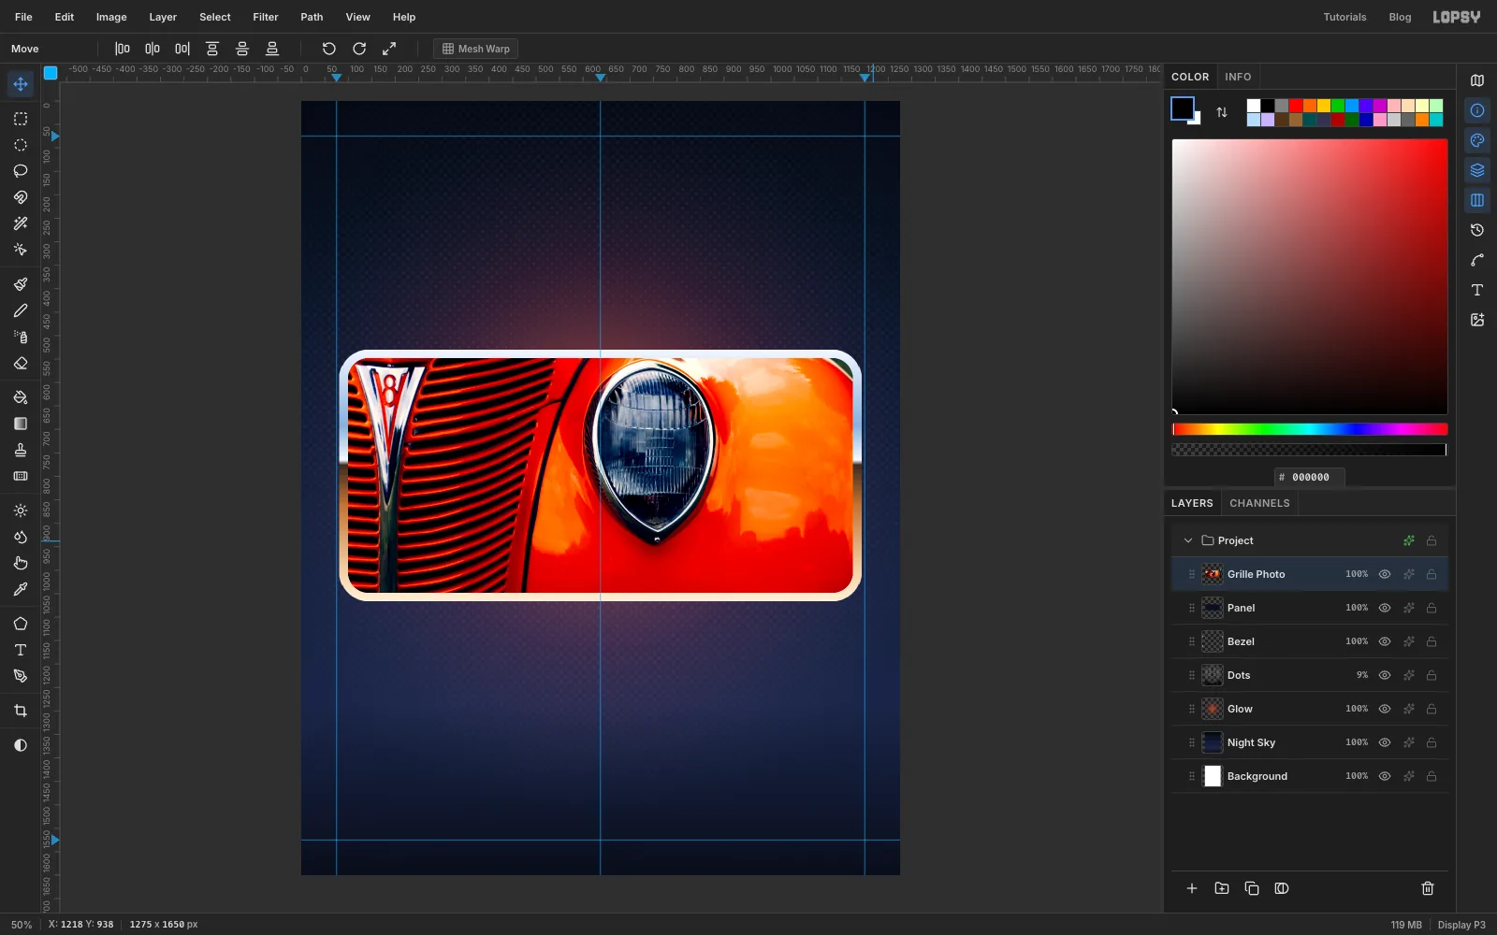Choose the Eyedropper tool
This screenshot has width=1497, height=935.
pyautogui.click(x=21, y=589)
